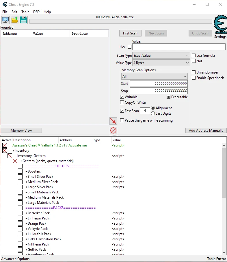Click the red clear address list icon
Screen dimensions: 227x262
(113, 131)
